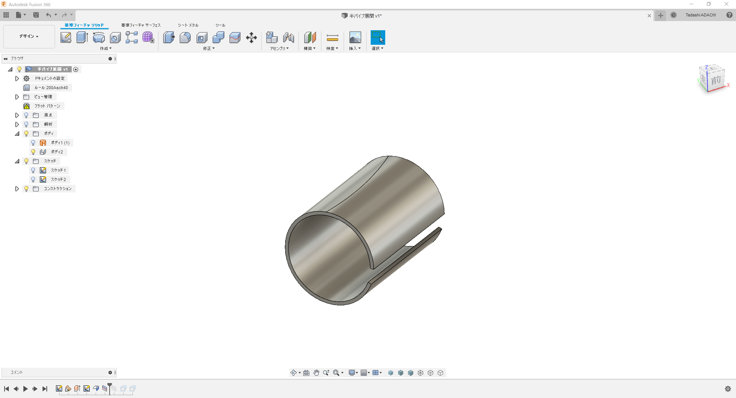Select the Offset Plane construction tool
The width and height of the screenshot is (736, 398).
[310, 38]
